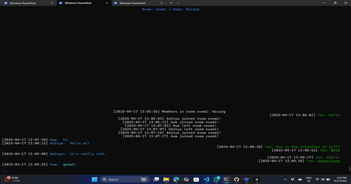
Task: Click the volume speaker tray icon
Action: [x=323, y=179]
